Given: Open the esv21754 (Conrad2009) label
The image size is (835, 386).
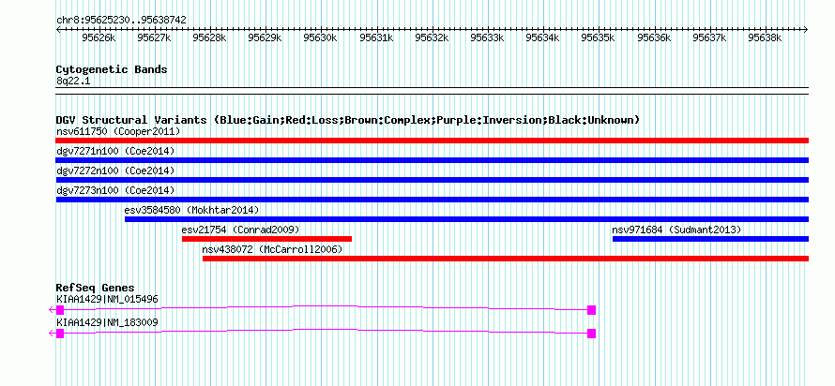Looking at the screenshot, I should [x=241, y=230].
